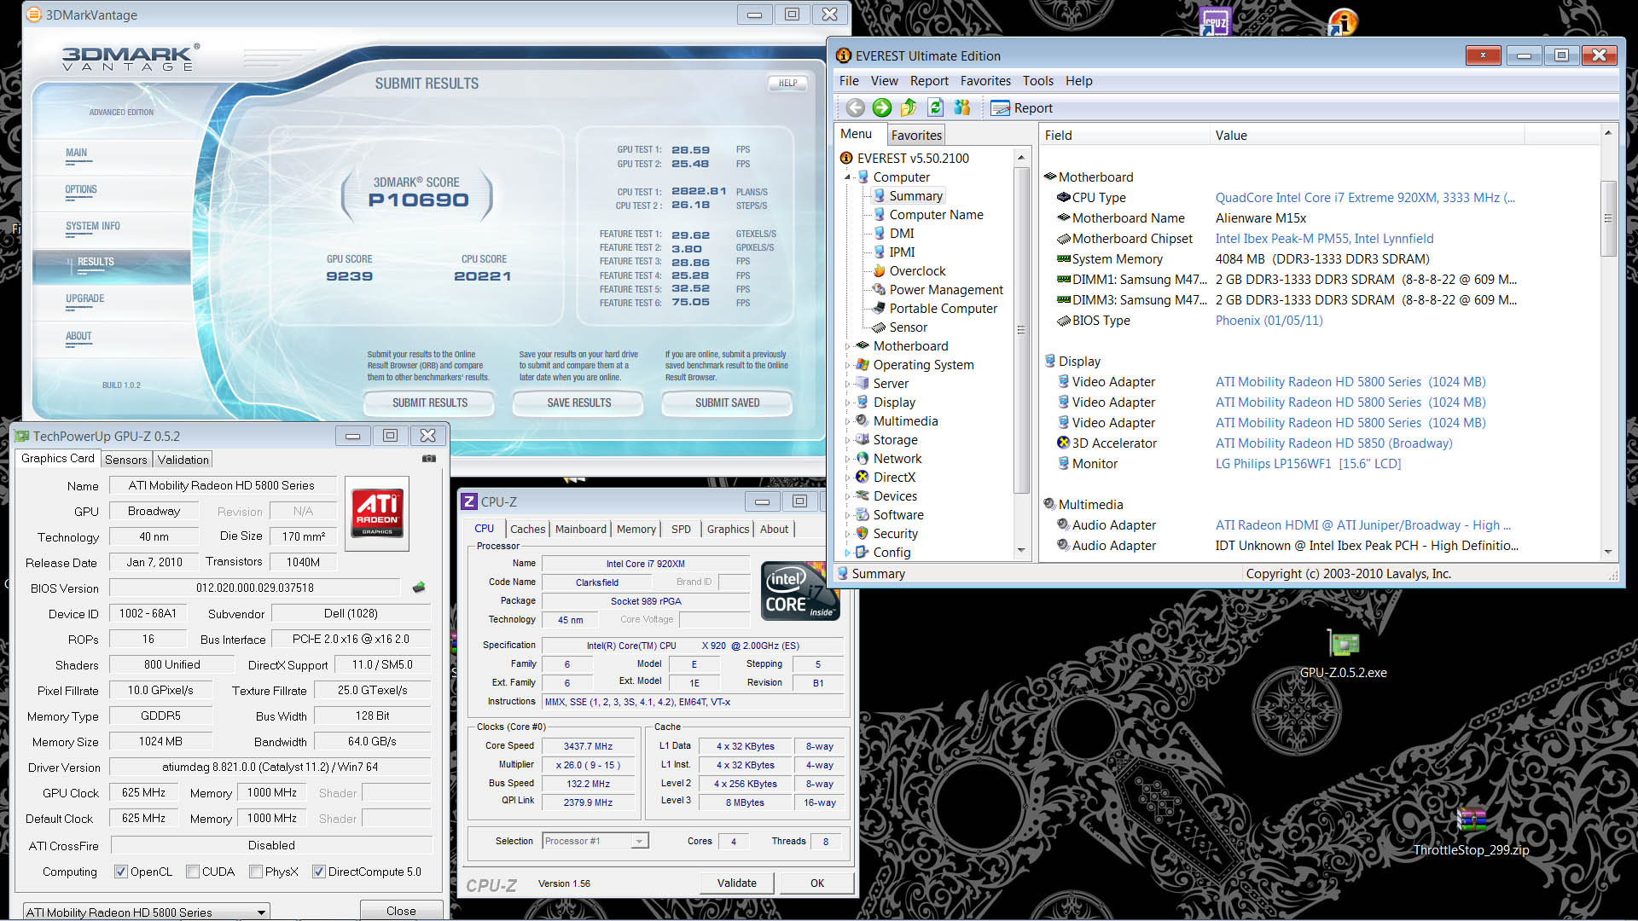Open the orange info shortcut on desktop
Image resolution: width=1638 pixels, height=921 pixels.
(x=1343, y=21)
